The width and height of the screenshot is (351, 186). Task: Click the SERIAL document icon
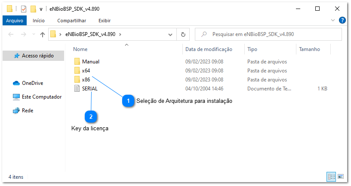77,89
